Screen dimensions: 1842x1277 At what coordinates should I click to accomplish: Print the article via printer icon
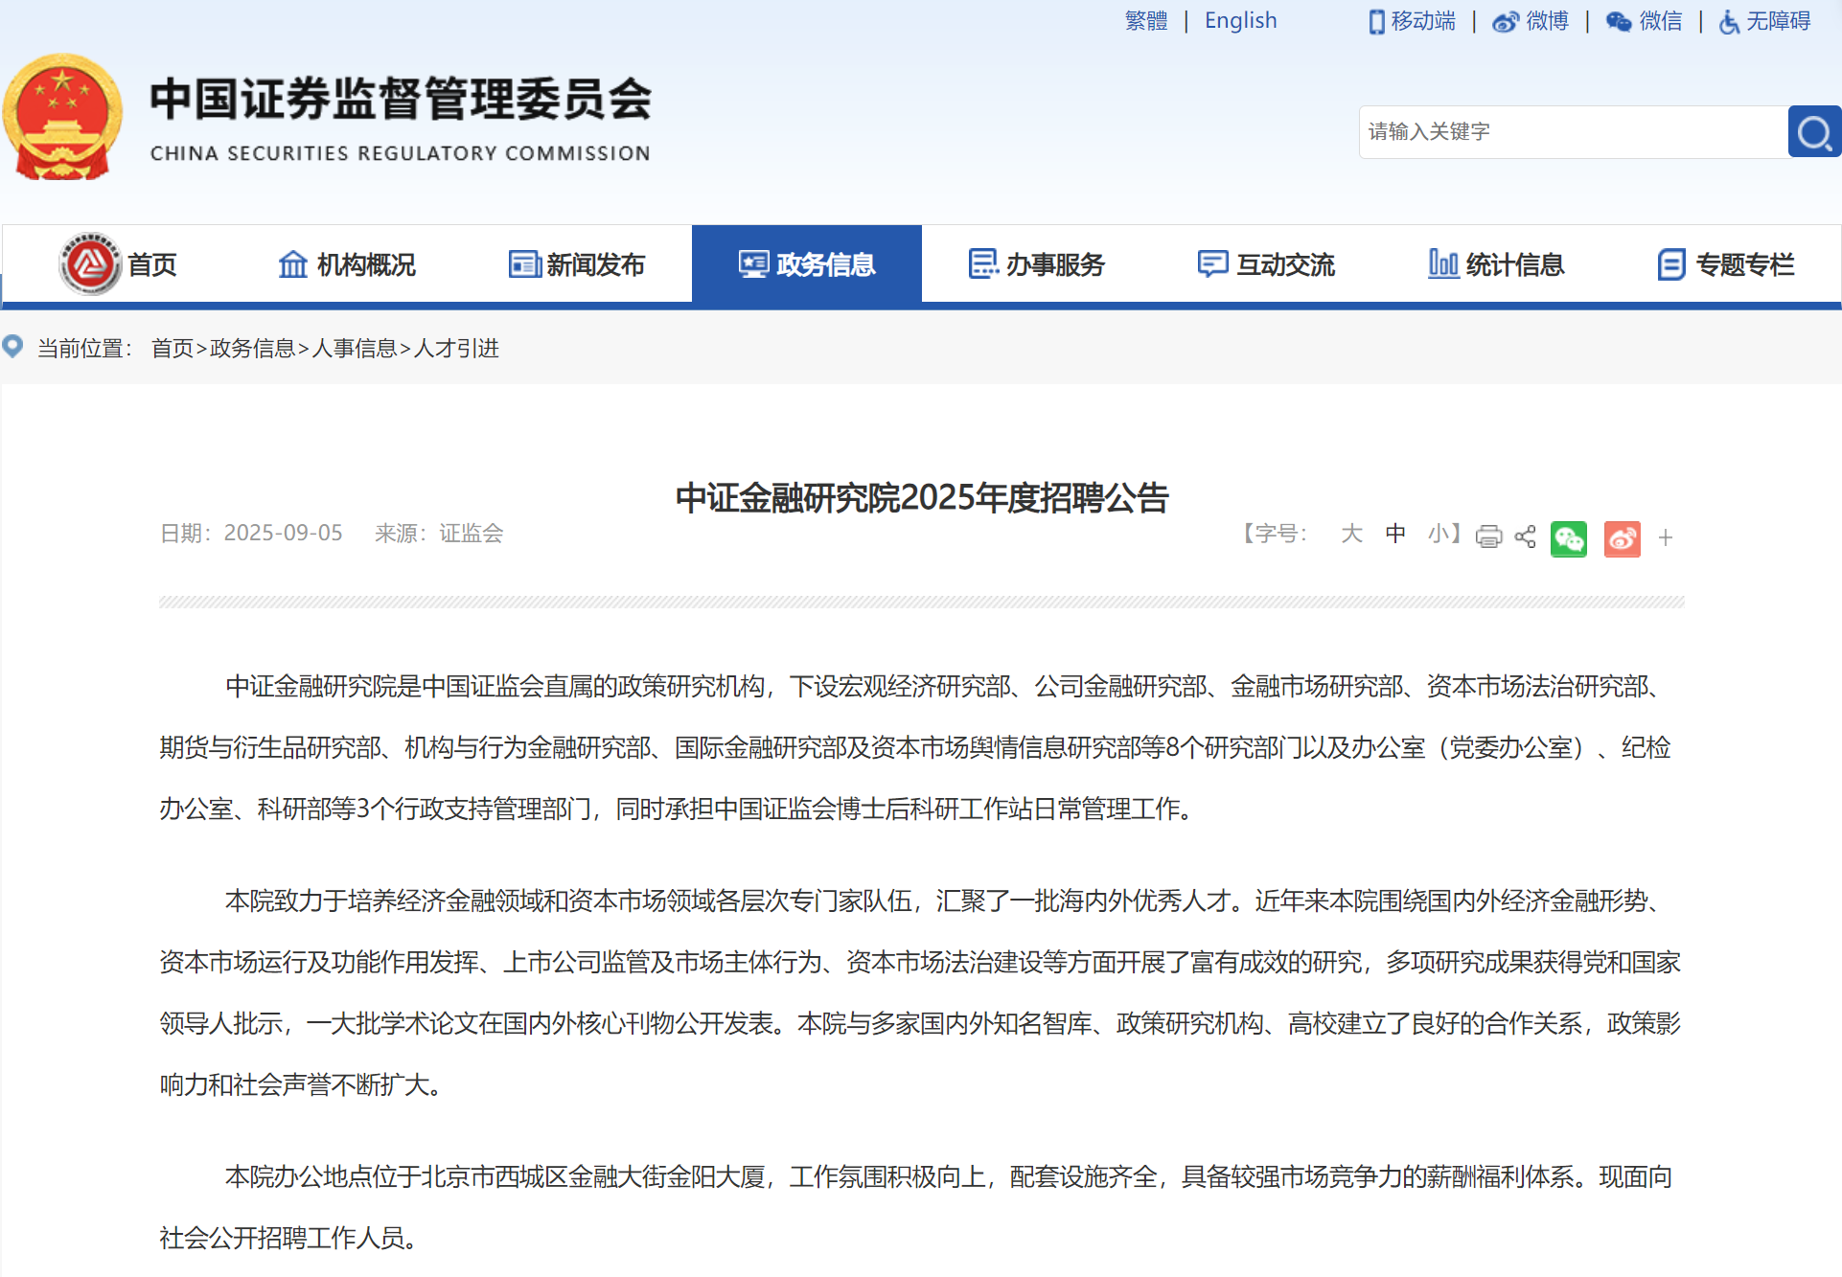coord(1488,537)
